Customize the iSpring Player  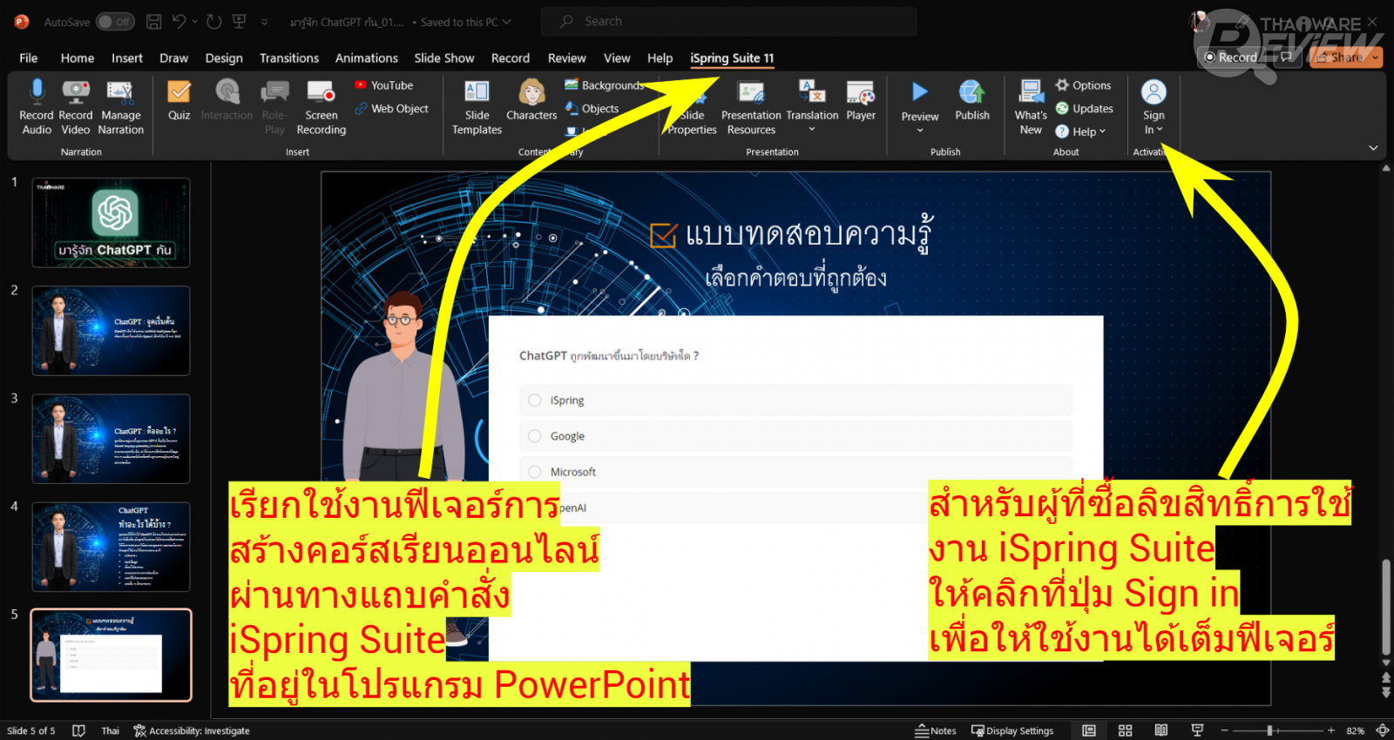coord(861,99)
